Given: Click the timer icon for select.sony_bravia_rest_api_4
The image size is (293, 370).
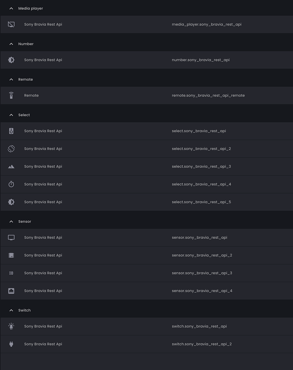Looking at the screenshot, I should click(11, 184).
